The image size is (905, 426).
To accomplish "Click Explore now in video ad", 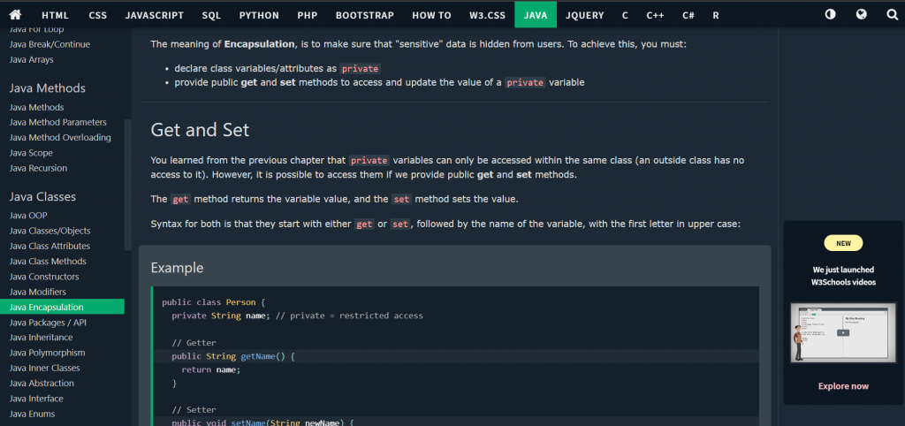I will 843,386.
